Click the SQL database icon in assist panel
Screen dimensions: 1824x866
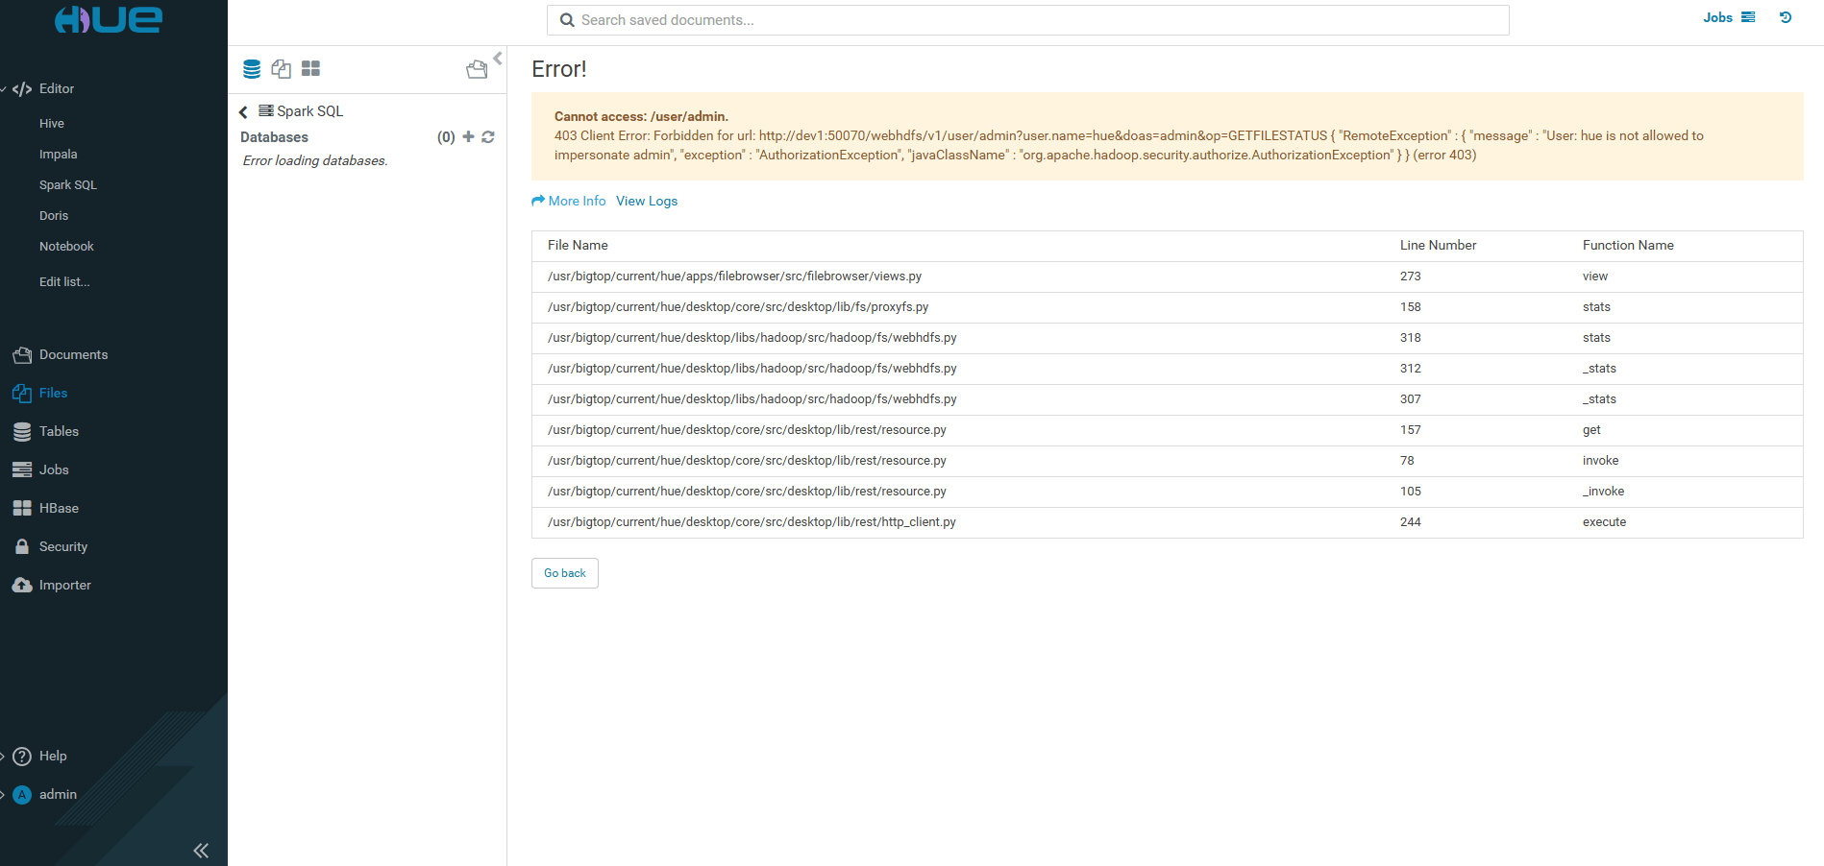[x=252, y=69]
